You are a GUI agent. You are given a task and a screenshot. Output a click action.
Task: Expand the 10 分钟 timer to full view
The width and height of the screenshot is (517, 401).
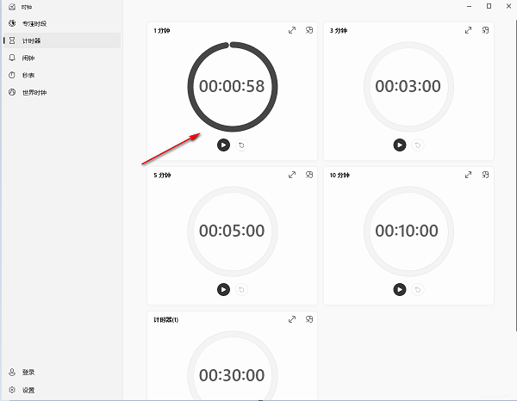(x=468, y=175)
